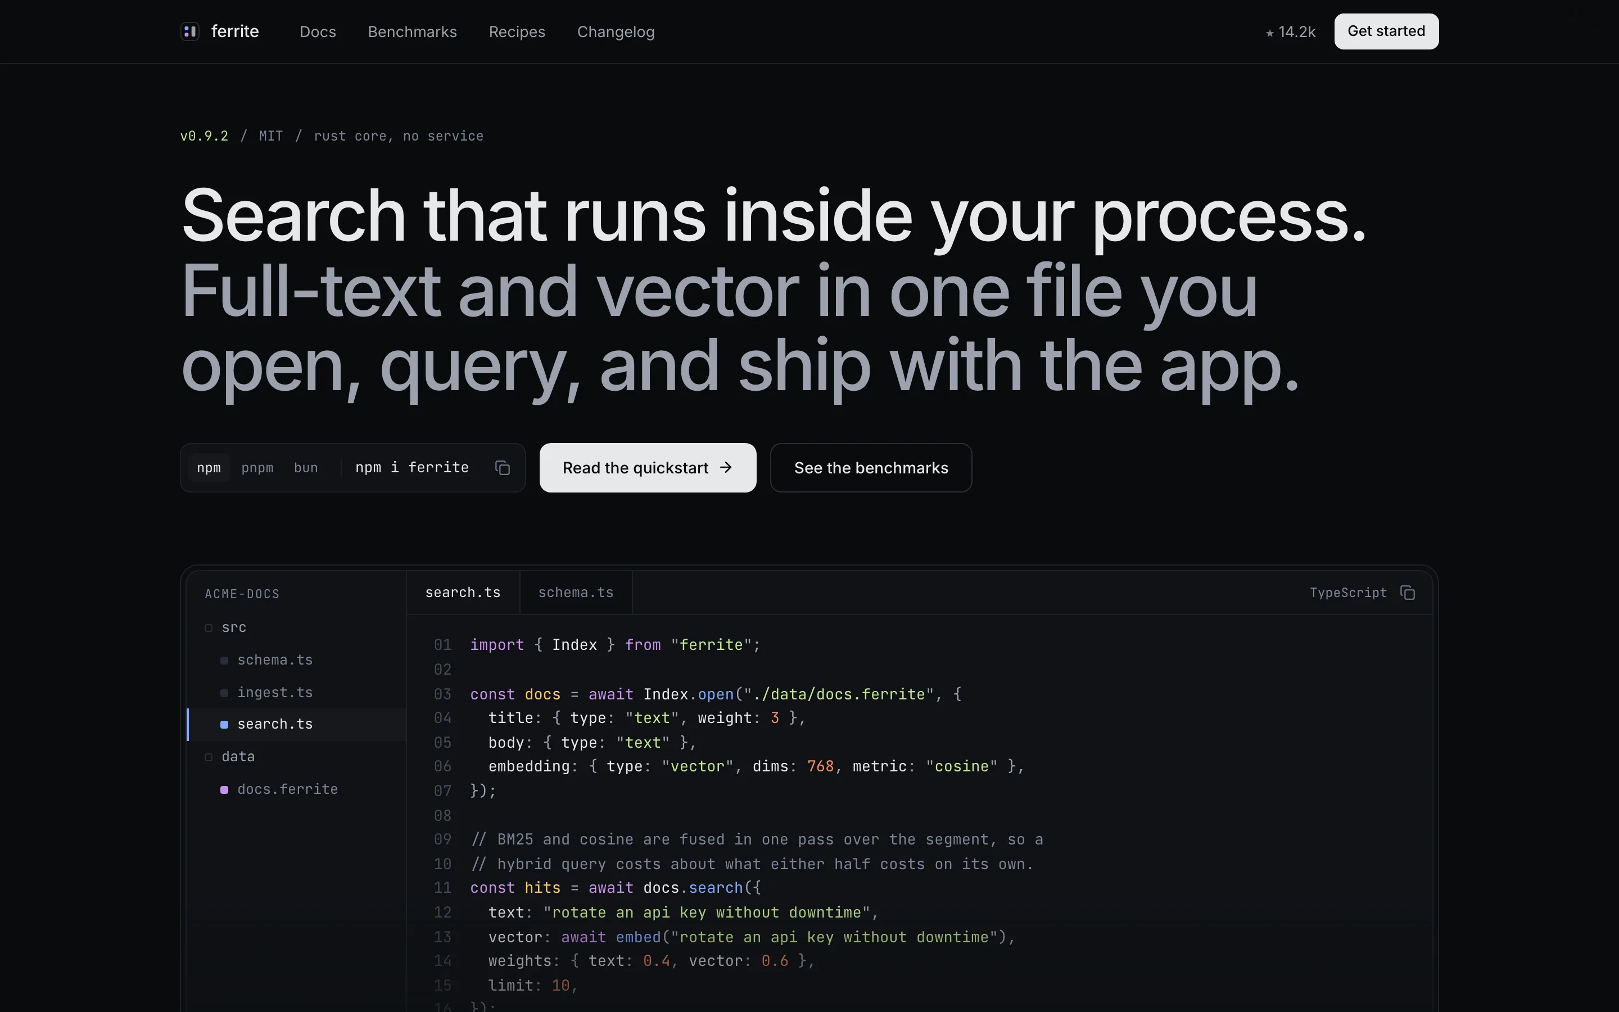Click Read the quickstart button
Viewport: 1619px width, 1012px height.
tap(648, 468)
